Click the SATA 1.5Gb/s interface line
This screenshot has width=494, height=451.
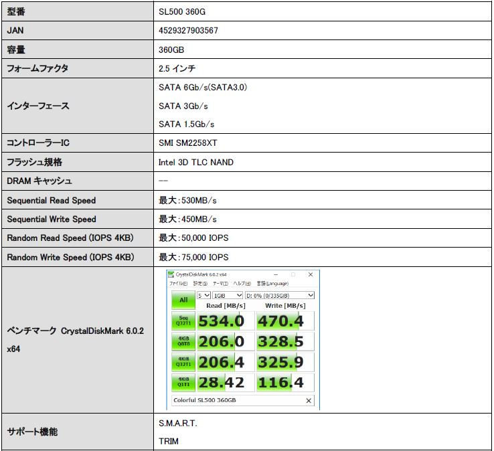[187, 124]
